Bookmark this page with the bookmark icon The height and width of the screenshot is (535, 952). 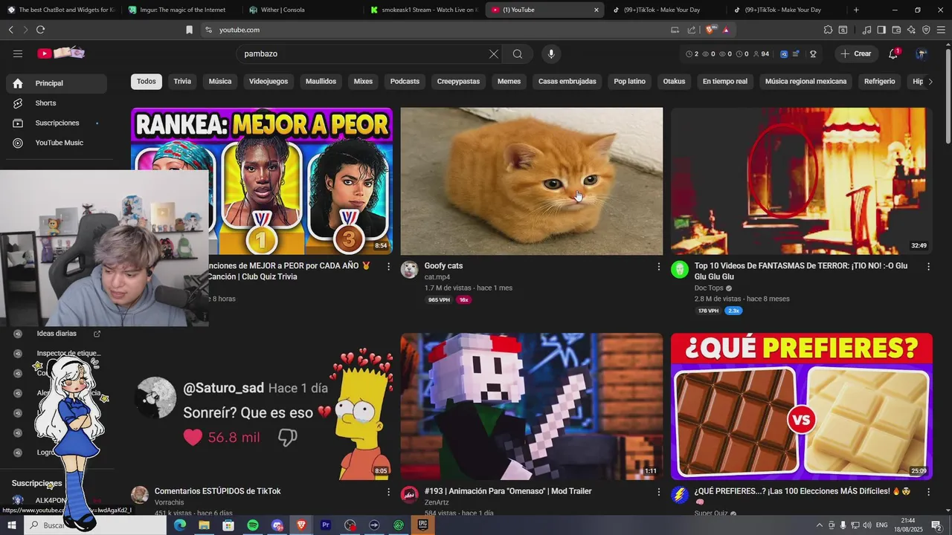pos(189,30)
